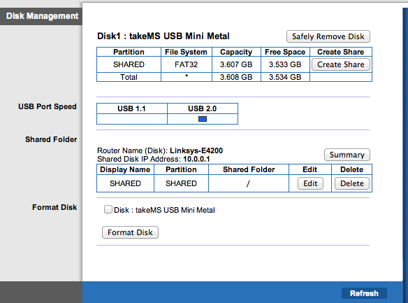Click the Format Disk sidebar label
The width and height of the screenshot is (408, 303).
tap(54, 207)
